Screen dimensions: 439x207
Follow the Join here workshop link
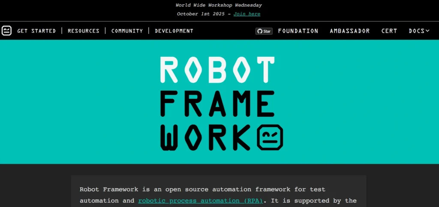pos(247,14)
